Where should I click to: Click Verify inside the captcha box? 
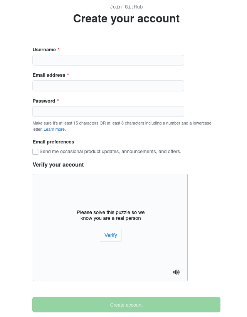[110, 235]
